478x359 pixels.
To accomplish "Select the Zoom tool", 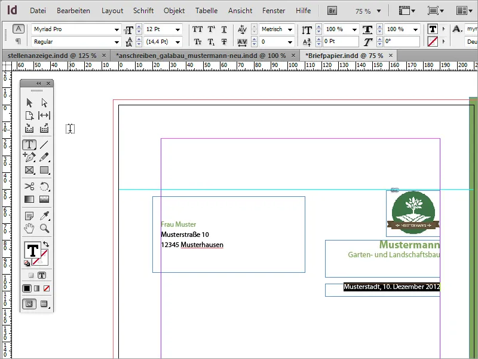I will click(44, 229).
